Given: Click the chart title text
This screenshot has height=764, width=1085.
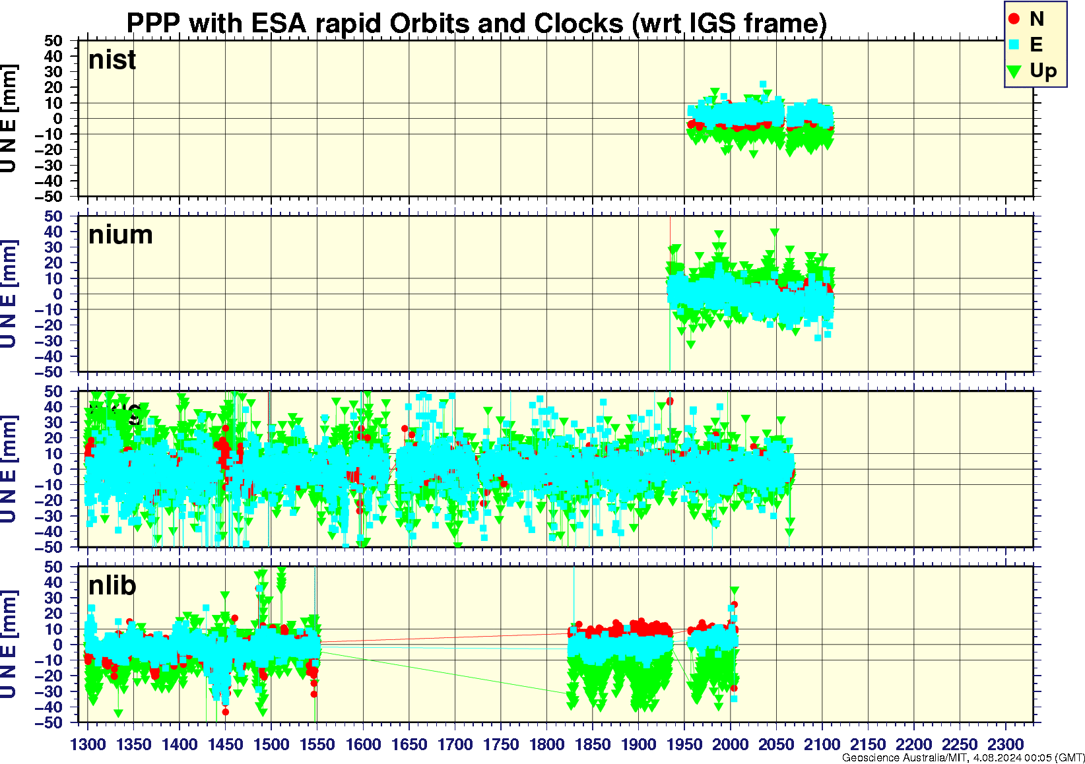Looking at the screenshot, I should tap(477, 24).
